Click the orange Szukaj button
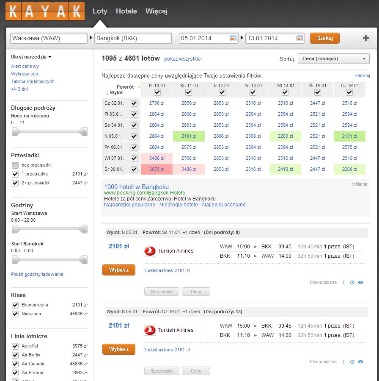This screenshot has height=381, width=379. [325, 38]
